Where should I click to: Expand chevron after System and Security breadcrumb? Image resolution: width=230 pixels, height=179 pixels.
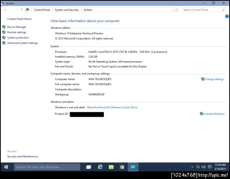point(81,10)
